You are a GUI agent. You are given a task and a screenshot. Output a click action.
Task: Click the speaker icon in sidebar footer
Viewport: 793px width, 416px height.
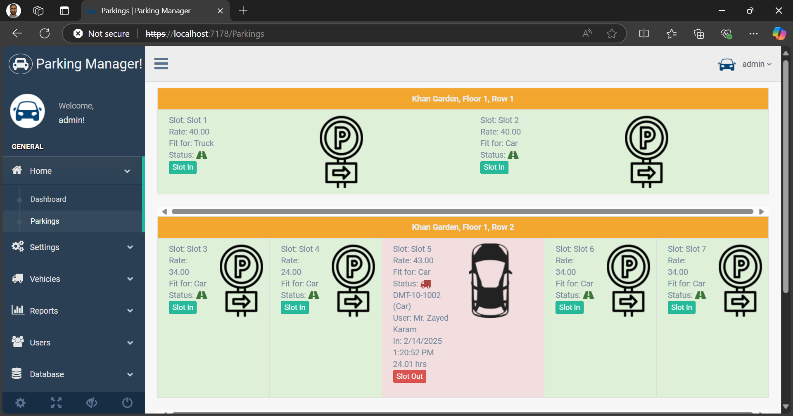92,403
